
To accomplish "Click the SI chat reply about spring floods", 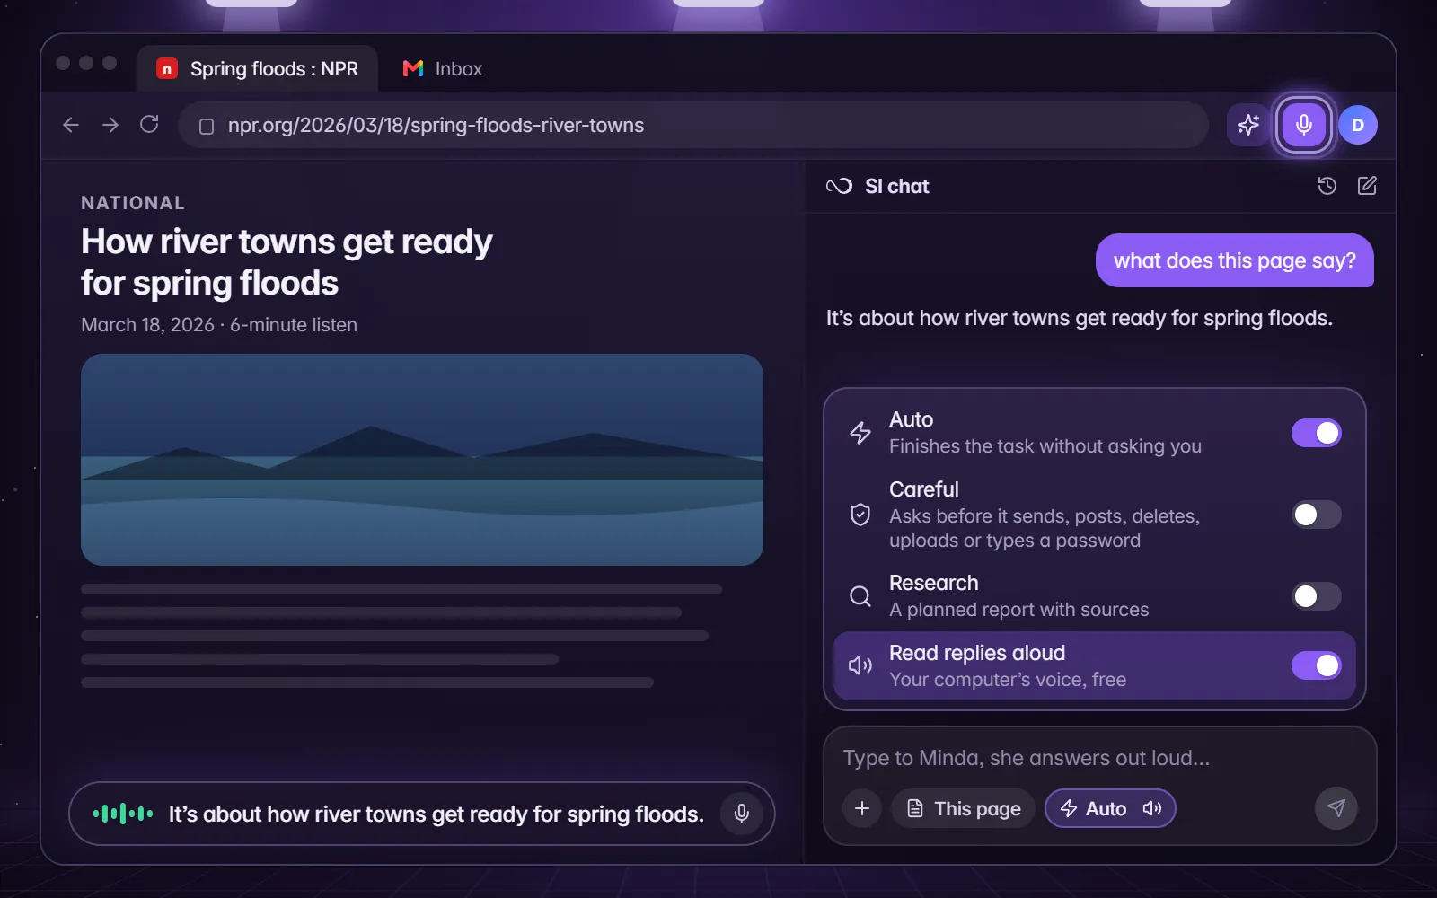I will point(1080,318).
